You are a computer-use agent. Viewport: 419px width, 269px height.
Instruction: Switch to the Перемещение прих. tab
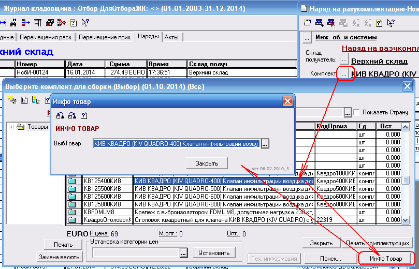pos(105,37)
